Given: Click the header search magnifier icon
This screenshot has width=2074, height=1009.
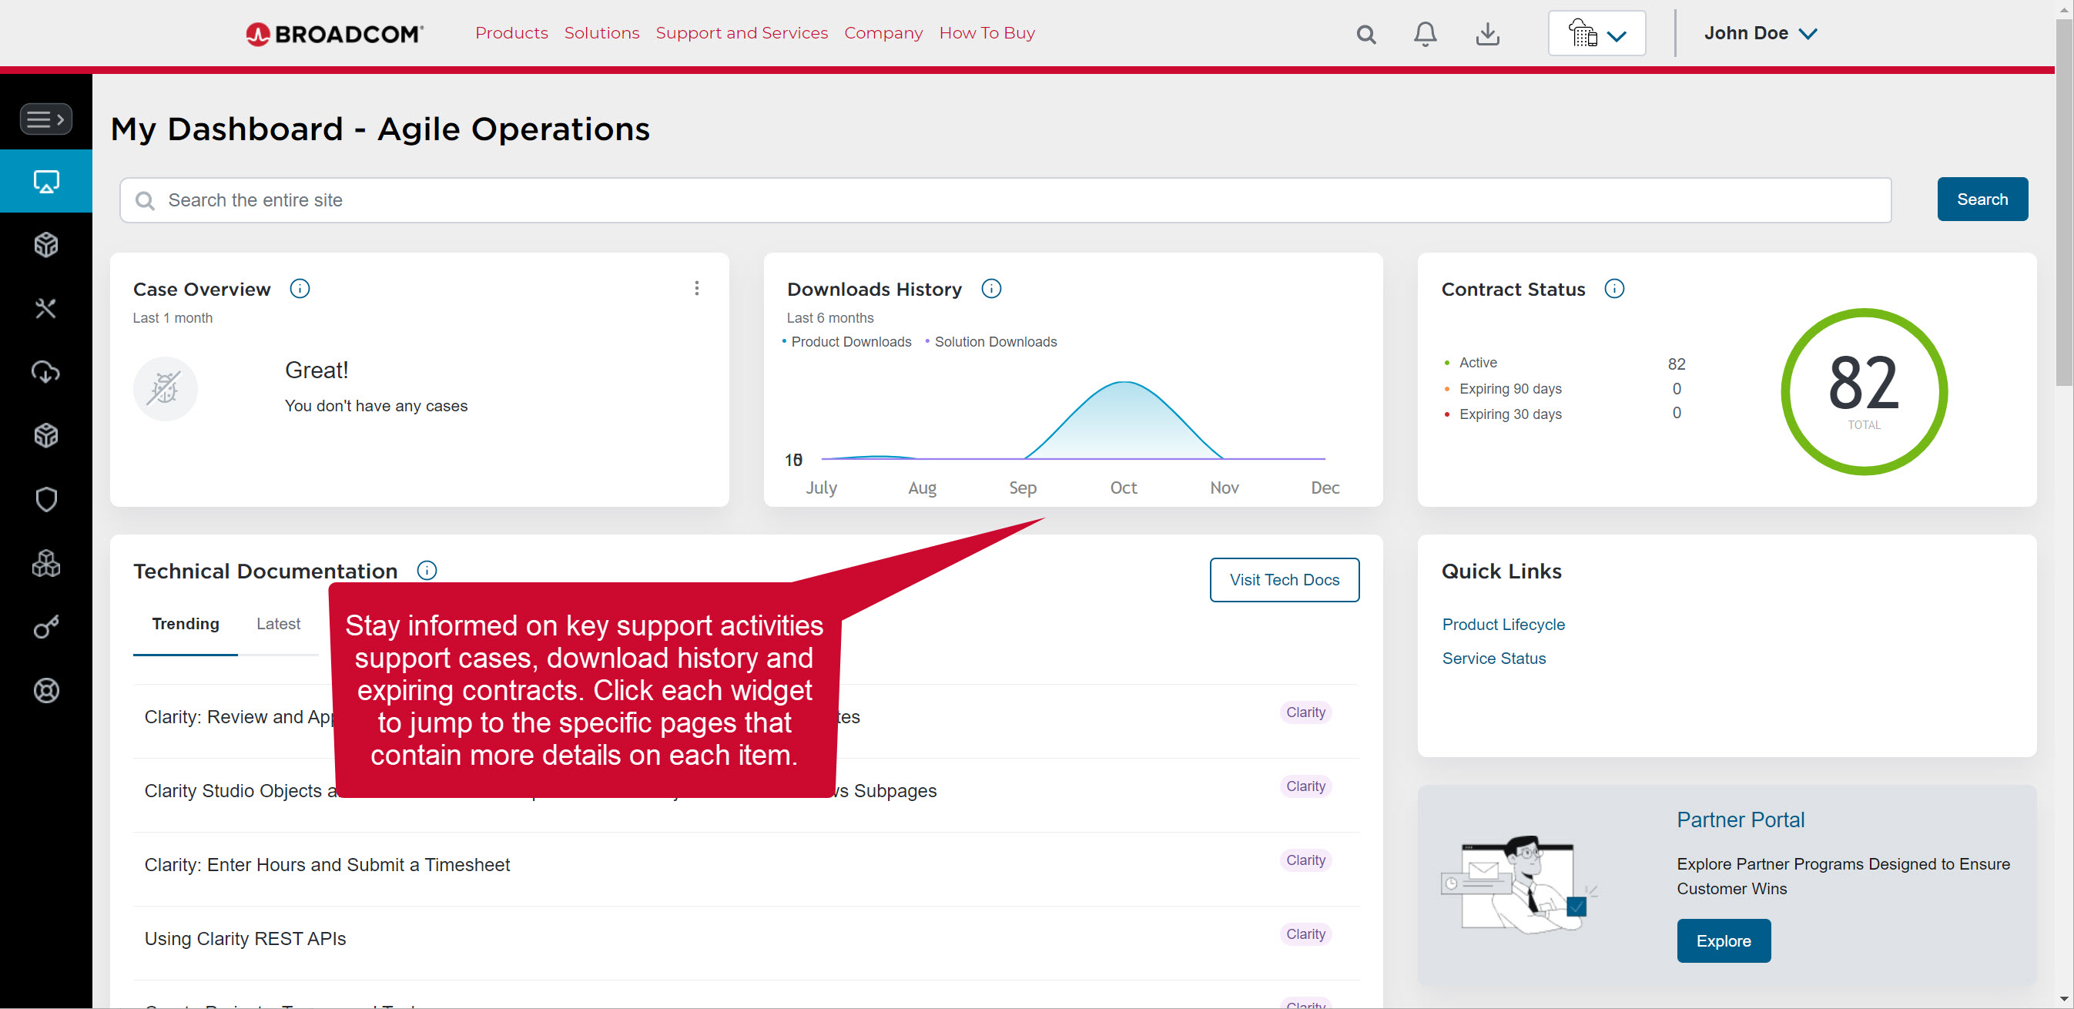Looking at the screenshot, I should (x=1365, y=34).
